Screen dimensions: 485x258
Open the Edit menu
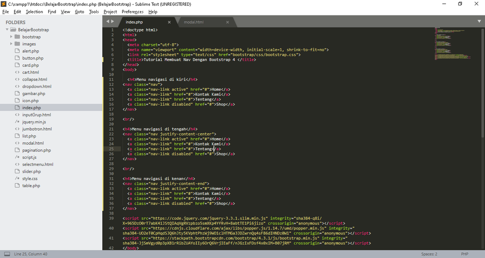(x=17, y=12)
